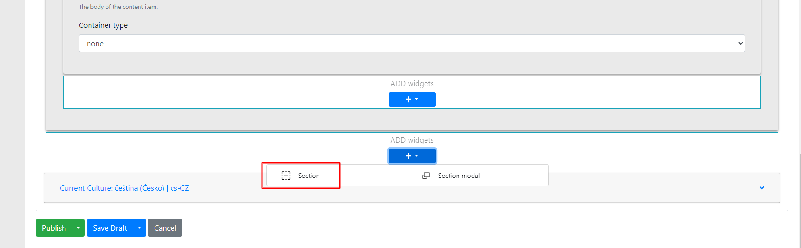The height and width of the screenshot is (248, 801).
Task: Click the Save Draft button
Action: tap(110, 228)
